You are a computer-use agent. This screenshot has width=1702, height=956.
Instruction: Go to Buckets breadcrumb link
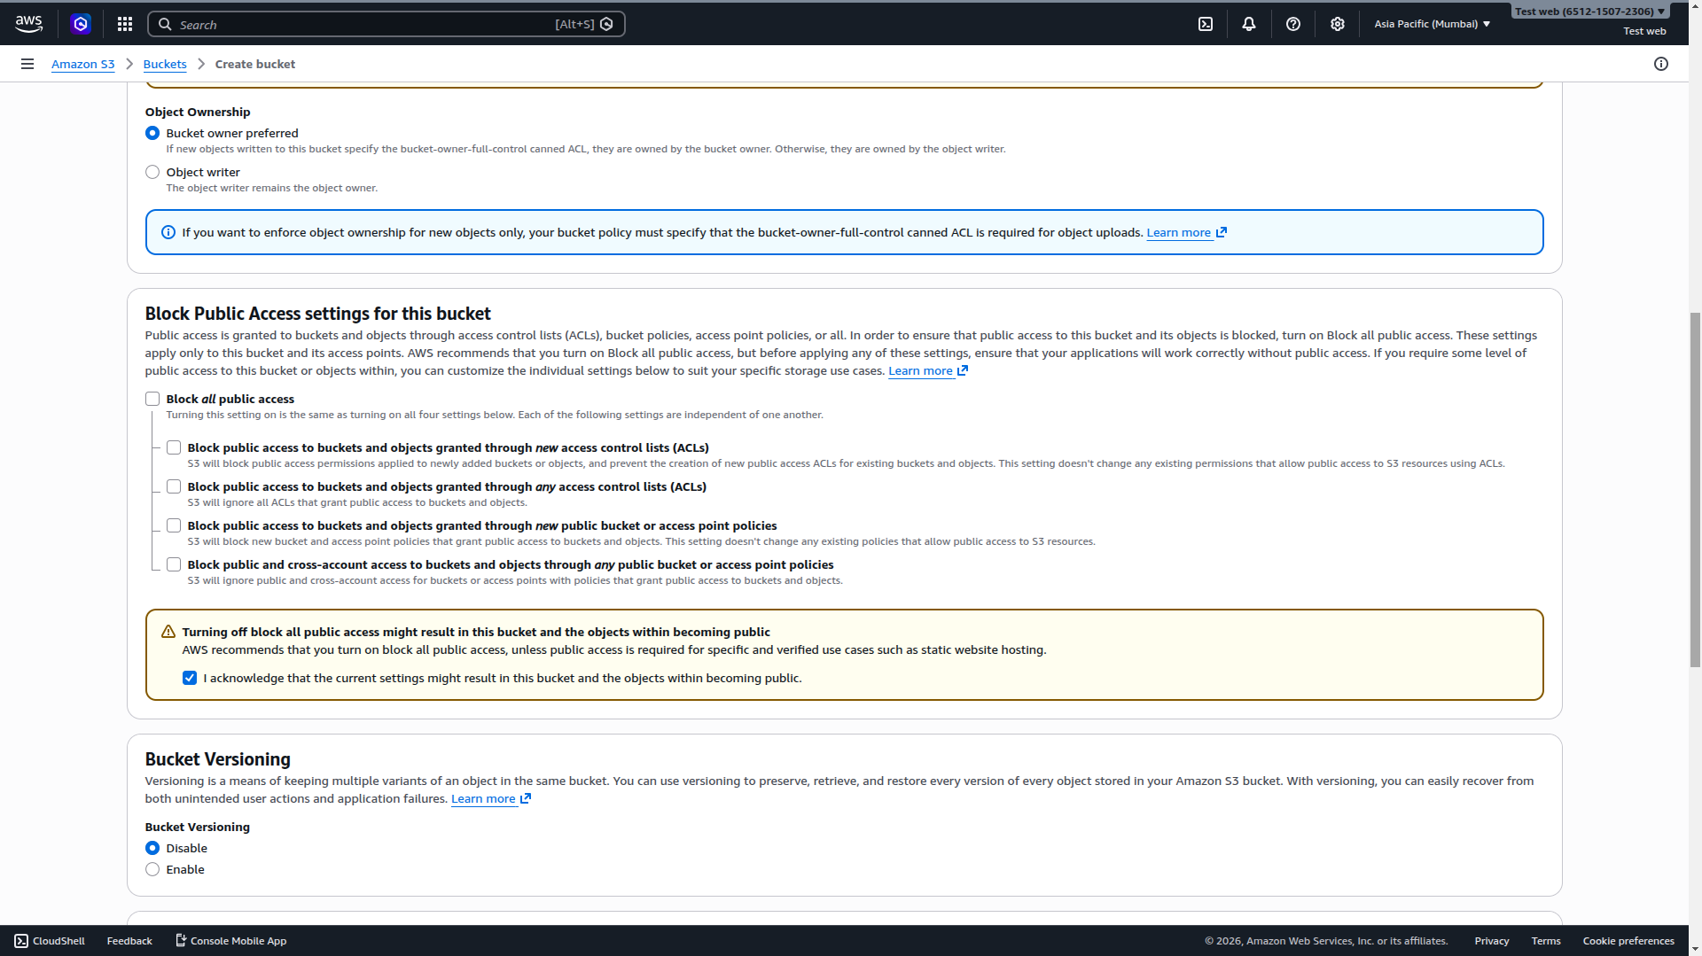[x=165, y=64]
